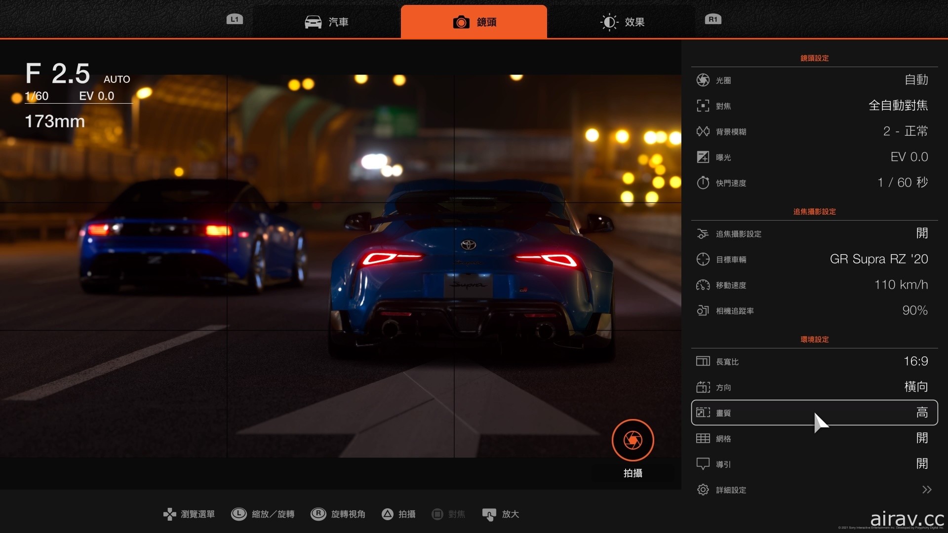Click the 目標車輛 crosshair icon
Screen dimensions: 948x533
click(x=703, y=259)
